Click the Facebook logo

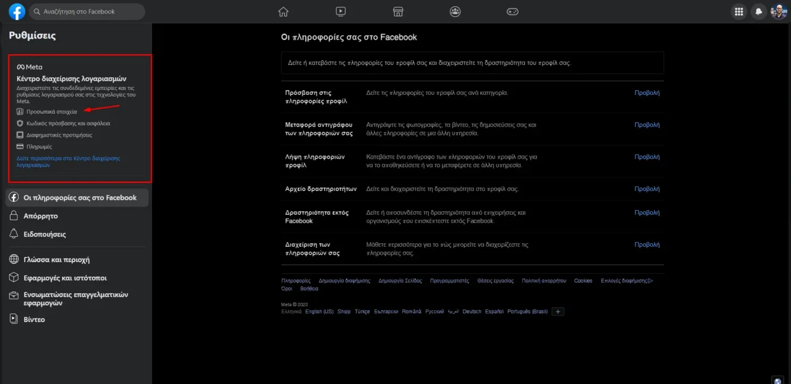(x=17, y=11)
